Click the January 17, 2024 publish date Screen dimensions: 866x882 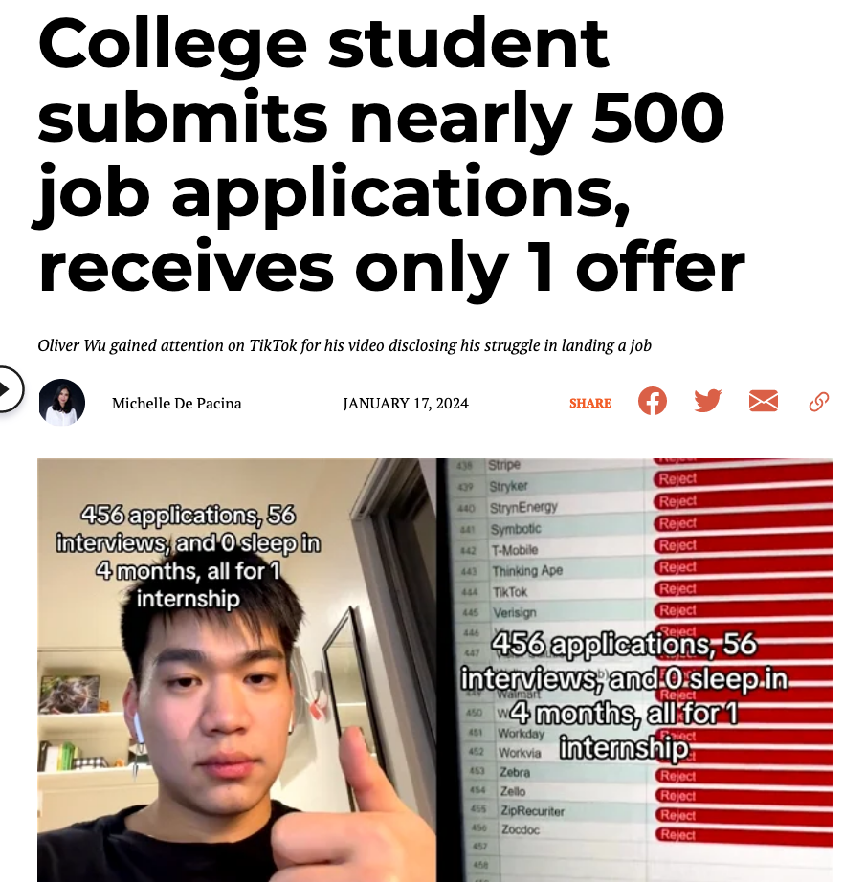click(x=405, y=404)
